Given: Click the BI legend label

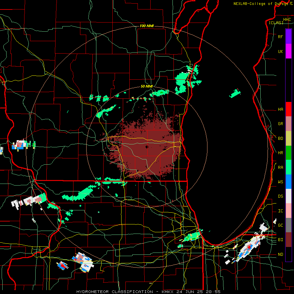Looking at the screenshot, I should point(280,240).
